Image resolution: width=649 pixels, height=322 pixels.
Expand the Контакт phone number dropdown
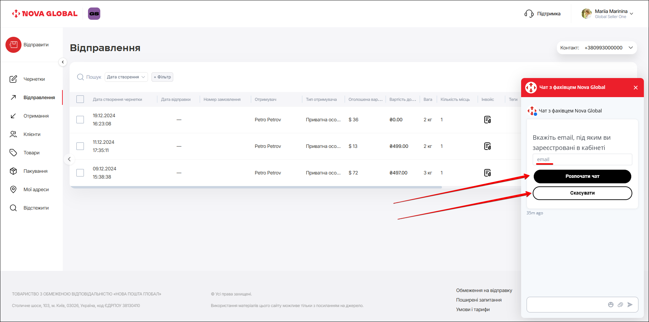(x=631, y=48)
